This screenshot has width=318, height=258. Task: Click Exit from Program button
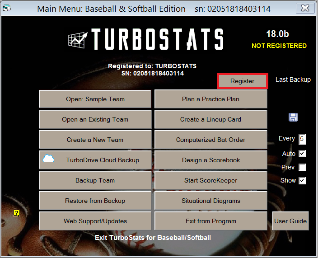click(x=210, y=221)
